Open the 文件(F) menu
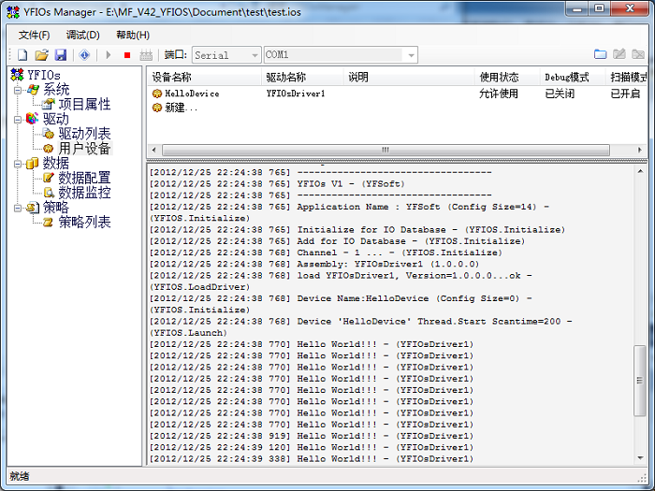Screen dimensions: 655x491 (x=35, y=35)
